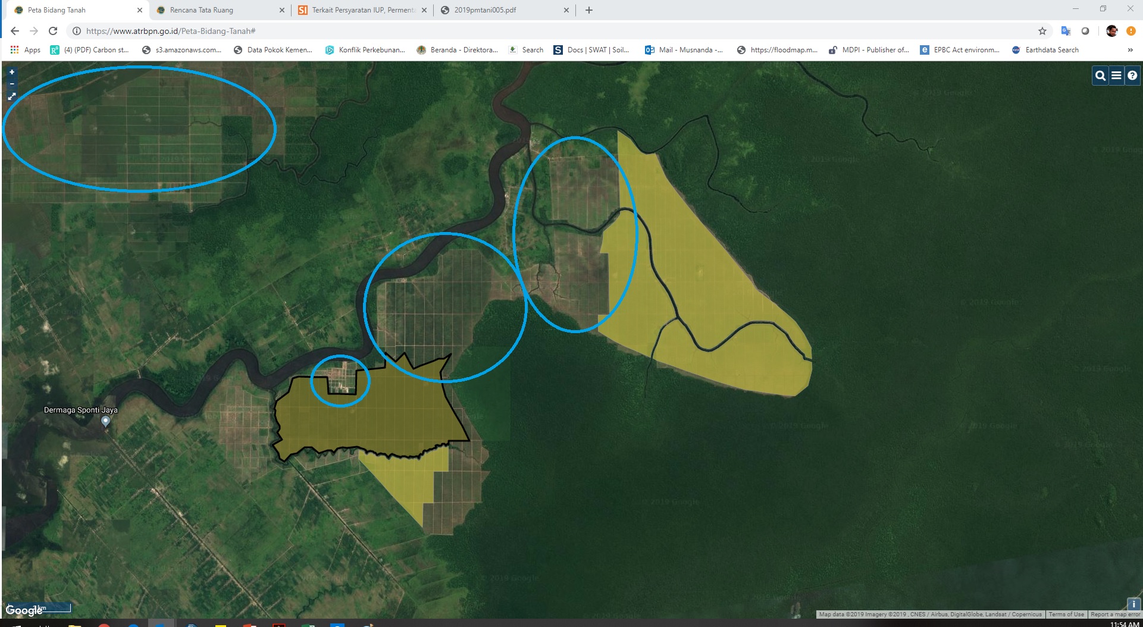Toggle the bookmark star for this page
The height and width of the screenshot is (627, 1143).
[1042, 30]
